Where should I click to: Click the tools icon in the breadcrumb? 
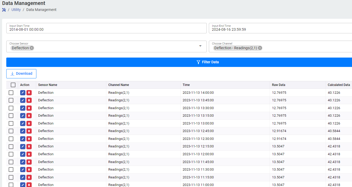tap(4, 10)
